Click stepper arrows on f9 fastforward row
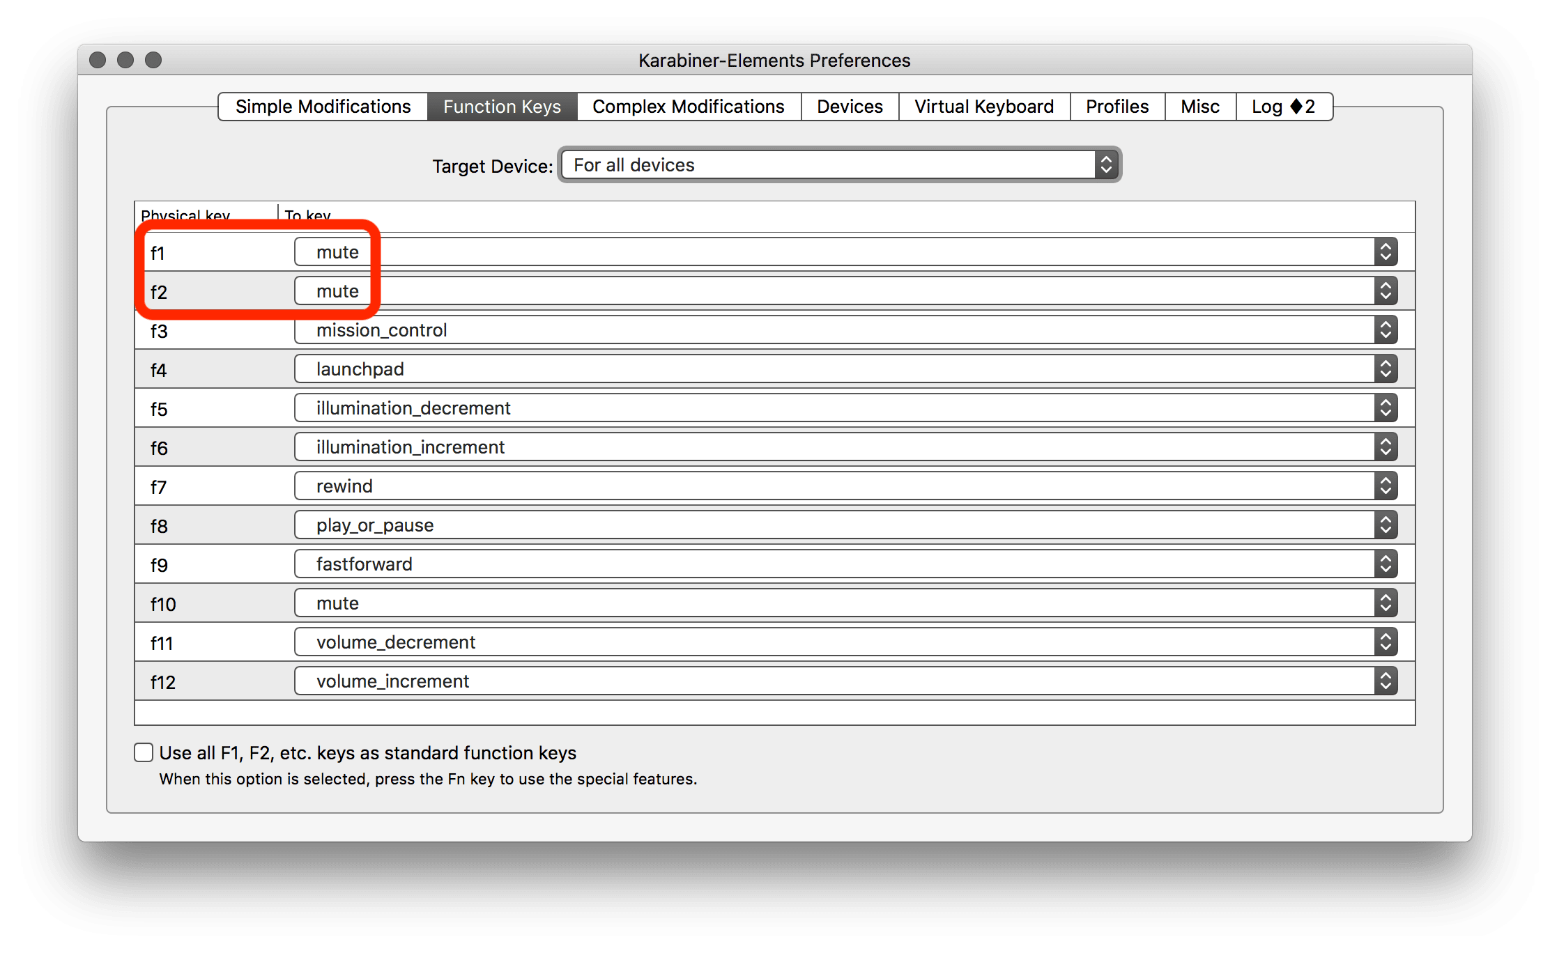Screen dimensions: 1550x953 click(x=1386, y=564)
